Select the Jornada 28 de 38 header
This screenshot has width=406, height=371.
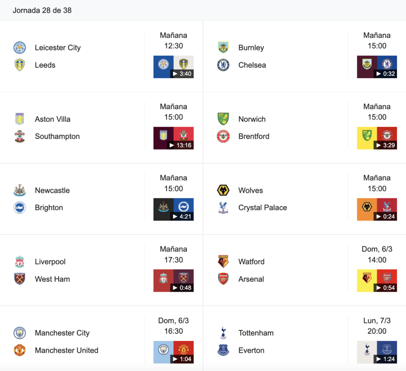tap(42, 10)
